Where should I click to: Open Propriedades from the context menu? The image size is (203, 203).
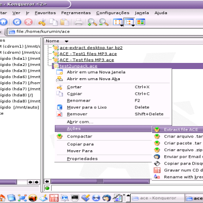[x=104, y=159]
